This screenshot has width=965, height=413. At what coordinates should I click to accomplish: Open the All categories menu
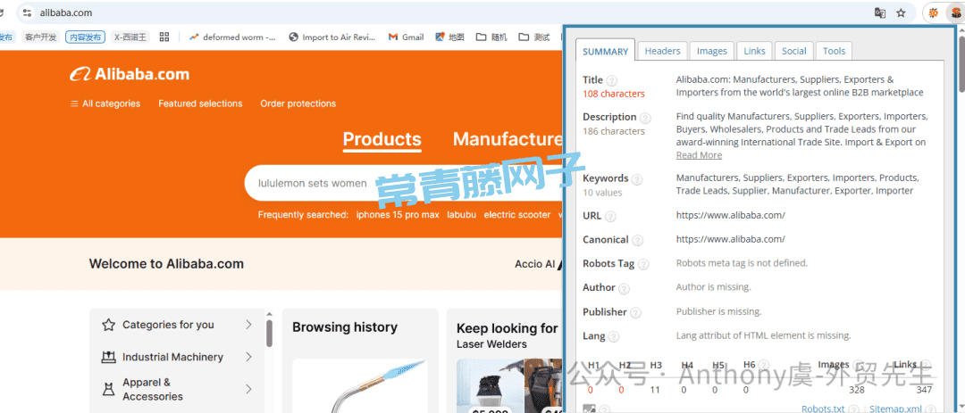pos(105,103)
